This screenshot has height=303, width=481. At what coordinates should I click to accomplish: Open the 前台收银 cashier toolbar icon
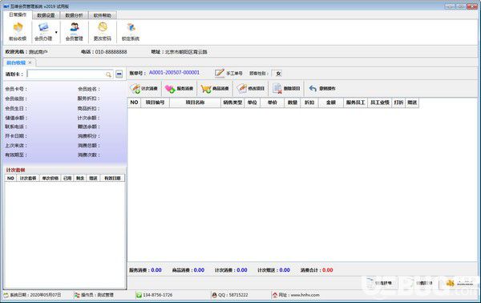coord(18,31)
